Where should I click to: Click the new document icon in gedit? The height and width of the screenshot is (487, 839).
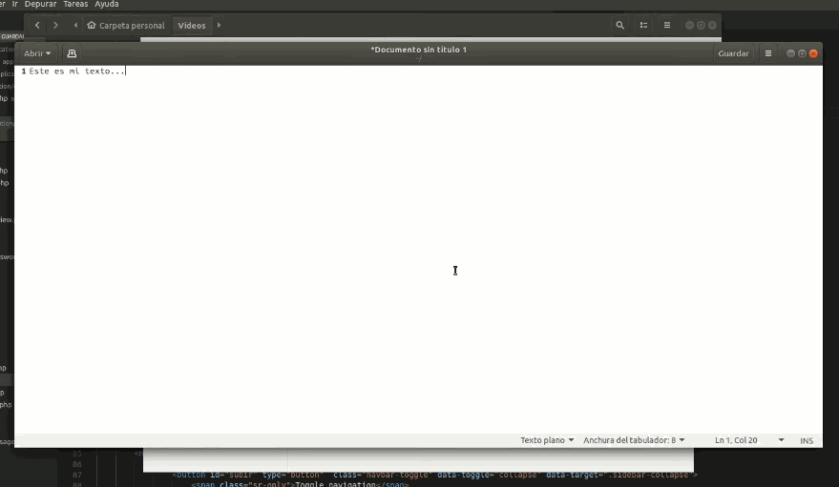pos(72,53)
